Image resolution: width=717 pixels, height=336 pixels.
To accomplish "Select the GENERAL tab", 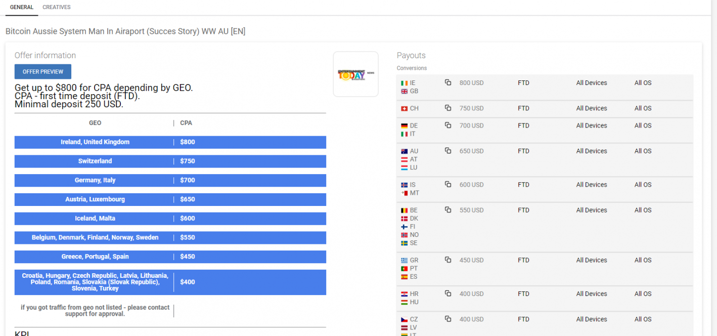I will [22, 7].
